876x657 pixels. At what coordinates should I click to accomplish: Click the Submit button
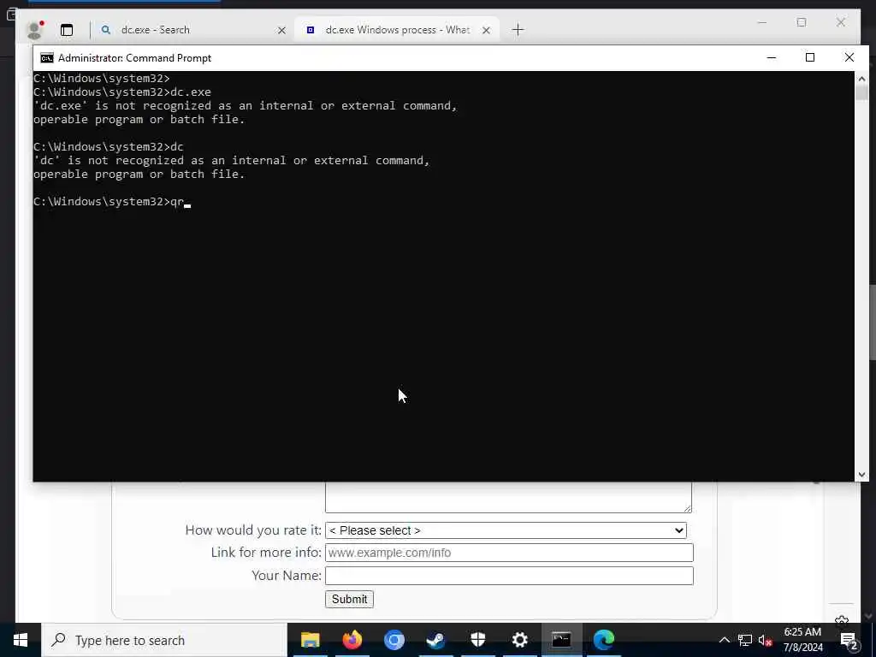pyautogui.click(x=349, y=599)
